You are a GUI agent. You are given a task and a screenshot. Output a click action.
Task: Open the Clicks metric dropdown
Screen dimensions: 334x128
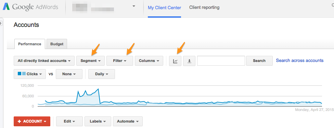(30, 74)
